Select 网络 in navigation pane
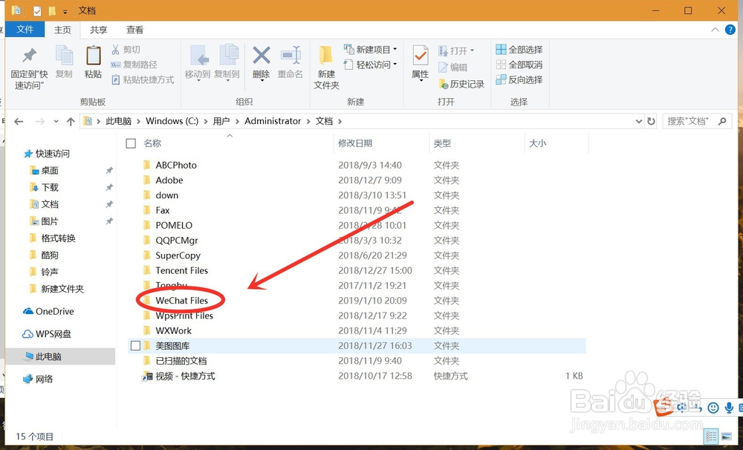The height and width of the screenshot is (450, 743). pyautogui.click(x=44, y=379)
